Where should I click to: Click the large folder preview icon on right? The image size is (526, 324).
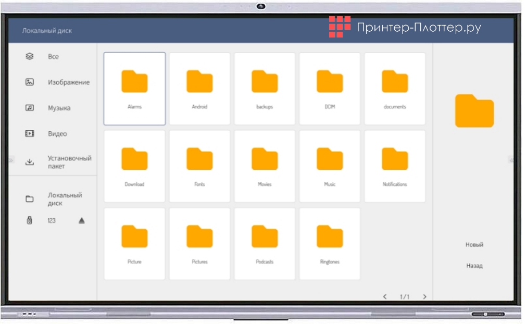pyautogui.click(x=473, y=110)
